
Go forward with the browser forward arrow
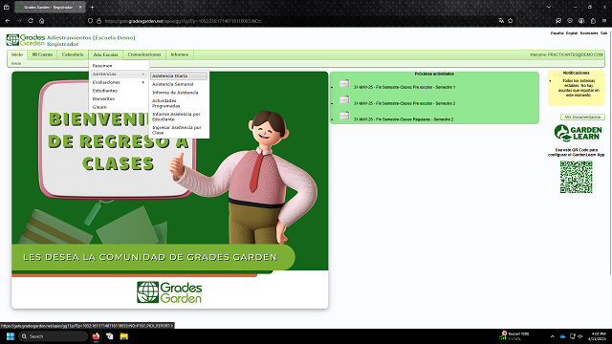click(x=19, y=21)
